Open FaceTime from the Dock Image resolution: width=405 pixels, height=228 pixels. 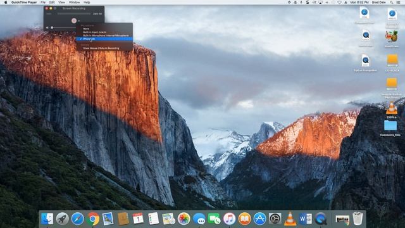[x=214, y=218]
